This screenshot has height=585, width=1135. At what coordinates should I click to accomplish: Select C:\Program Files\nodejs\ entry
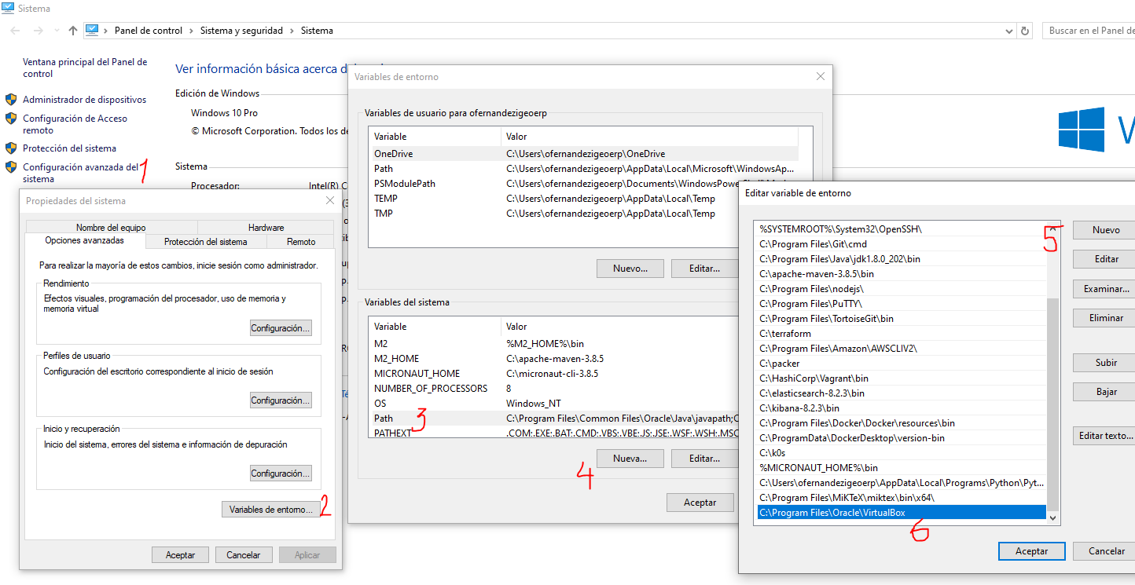[x=902, y=289]
